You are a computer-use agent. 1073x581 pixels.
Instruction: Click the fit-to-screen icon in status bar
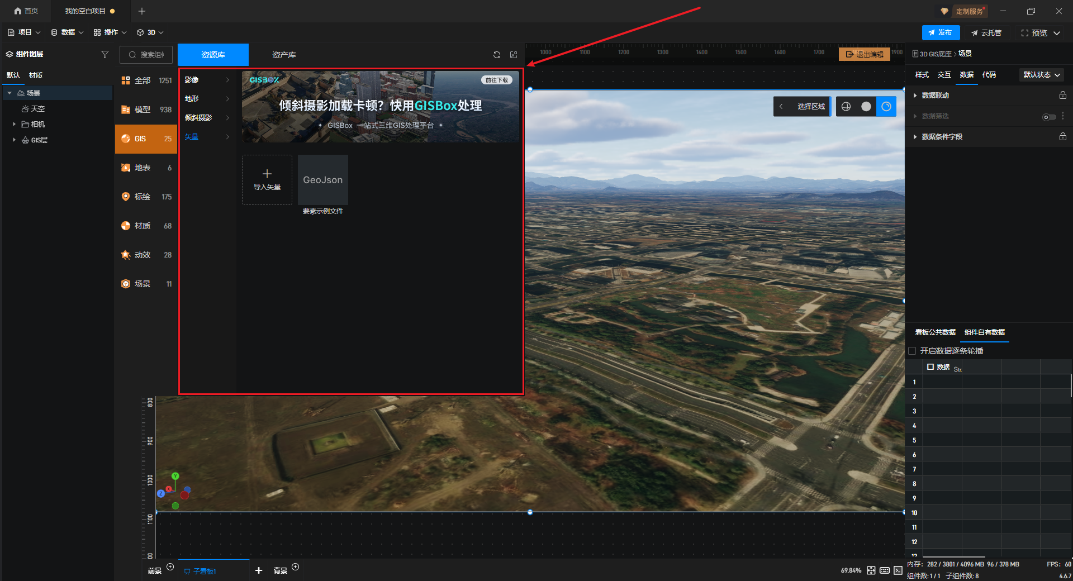tap(871, 570)
